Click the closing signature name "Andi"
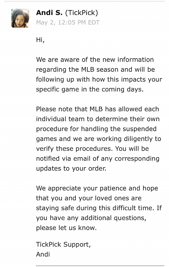The height and width of the screenshot is (267, 169). coord(43,254)
